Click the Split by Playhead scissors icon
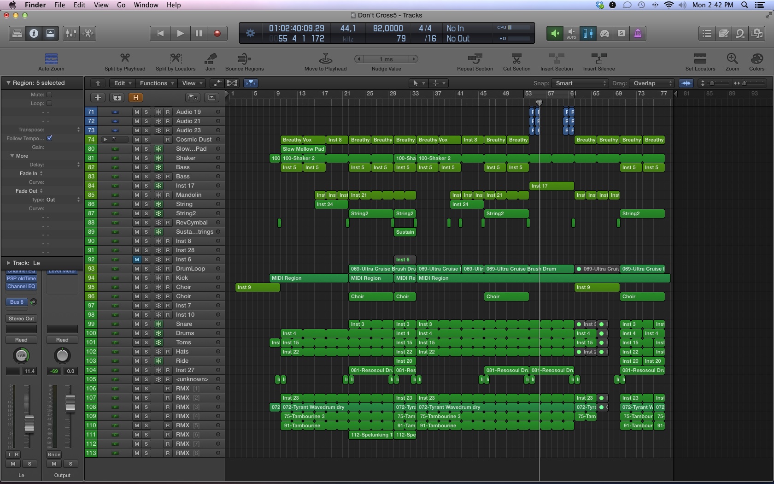 (124, 59)
